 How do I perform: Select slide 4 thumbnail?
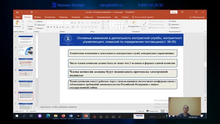(x=25, y=73)
